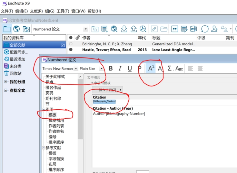Click the align left icon
237x173 pixels.
[x=190, y=69]
